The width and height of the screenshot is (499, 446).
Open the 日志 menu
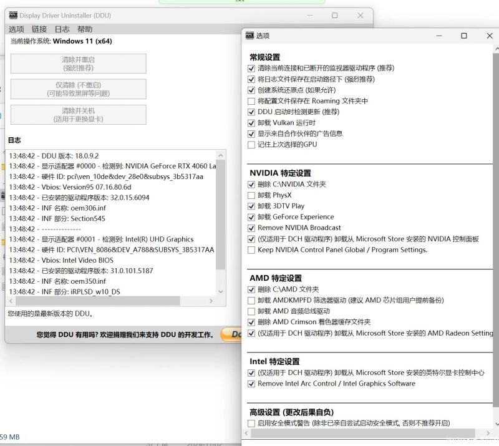(62, 29)
